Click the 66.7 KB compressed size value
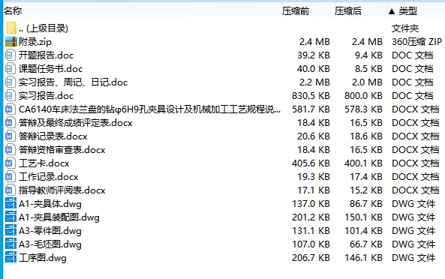 tap(366, 244)
